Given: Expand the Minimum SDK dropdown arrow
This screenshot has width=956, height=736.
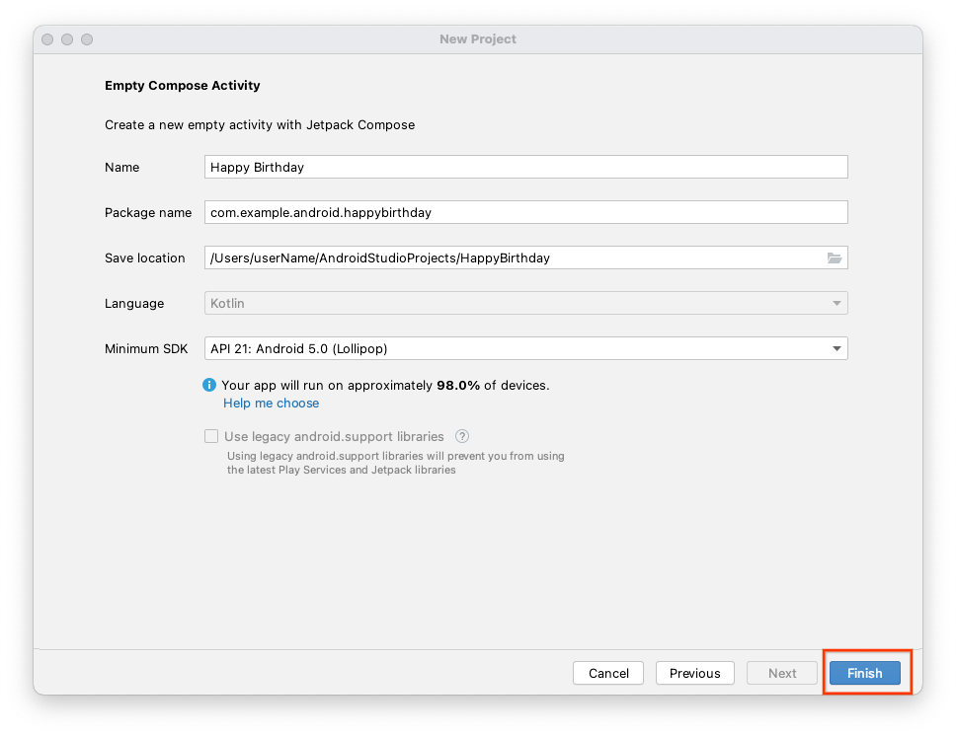Looking at the screenshot, I should [x=836, y=348].
